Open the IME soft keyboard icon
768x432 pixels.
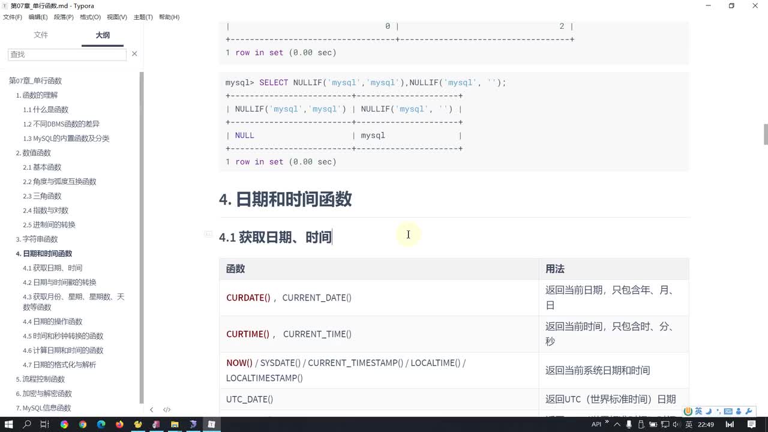point(728,412)
